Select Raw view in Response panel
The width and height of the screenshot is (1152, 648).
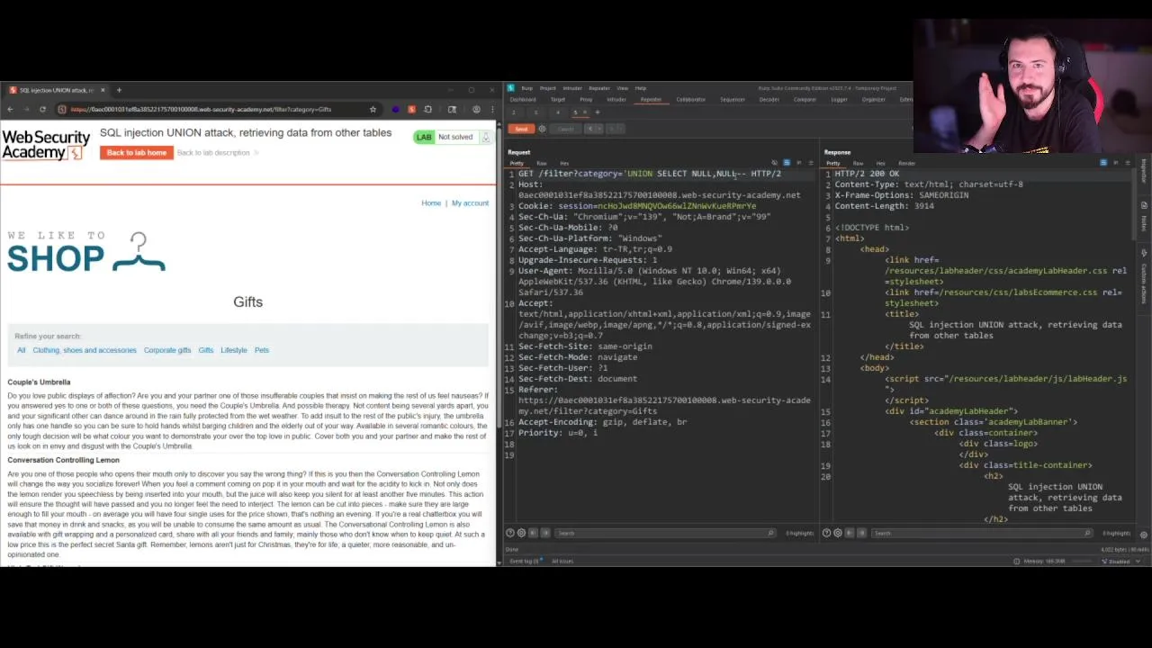859,163
